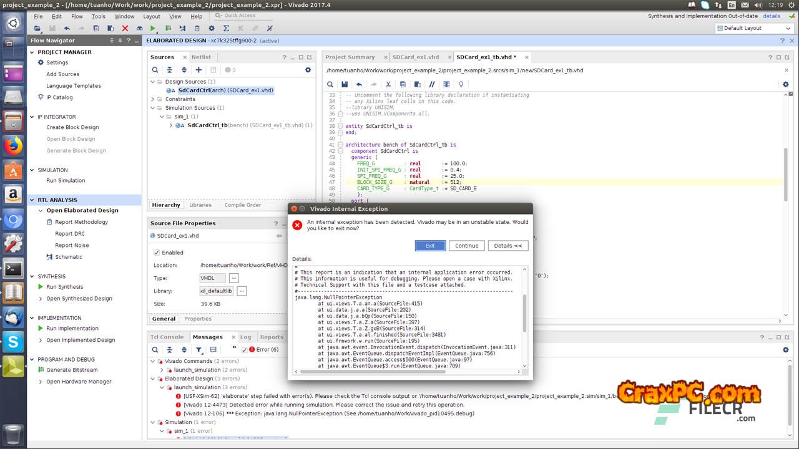The width and height of the screenshot is (799, 449).
Task: Expand the Constraints folder in Sources
Action: click(x=152, y=99)
